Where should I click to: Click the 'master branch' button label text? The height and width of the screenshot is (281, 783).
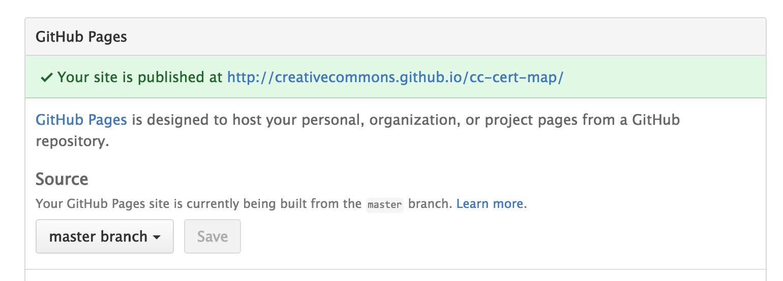pyautogui.click(x=98, y=236)
